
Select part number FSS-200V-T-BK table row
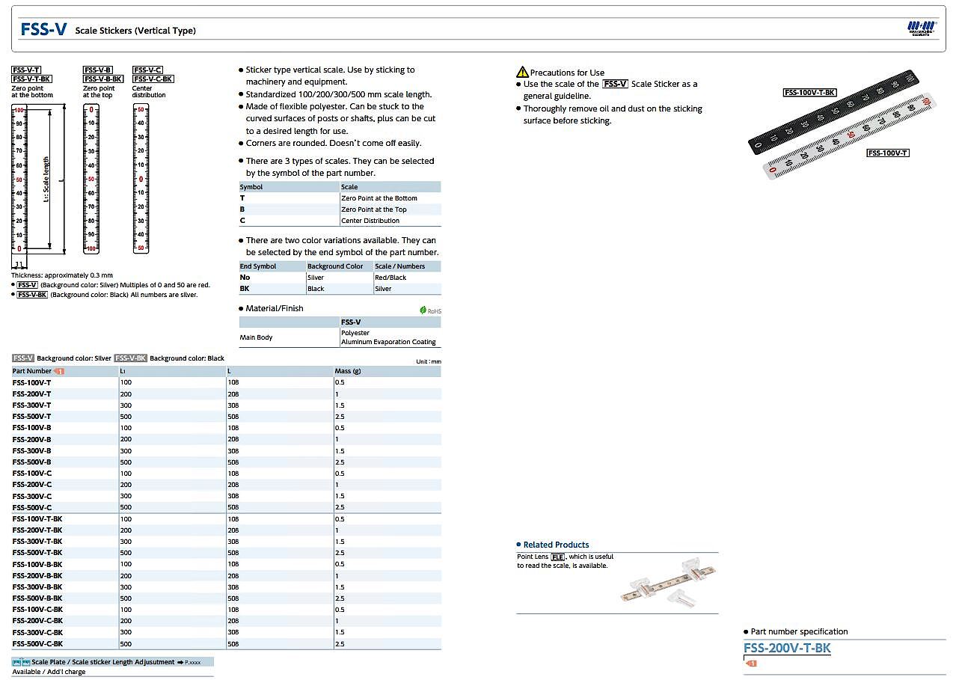[x=226, y=530]
